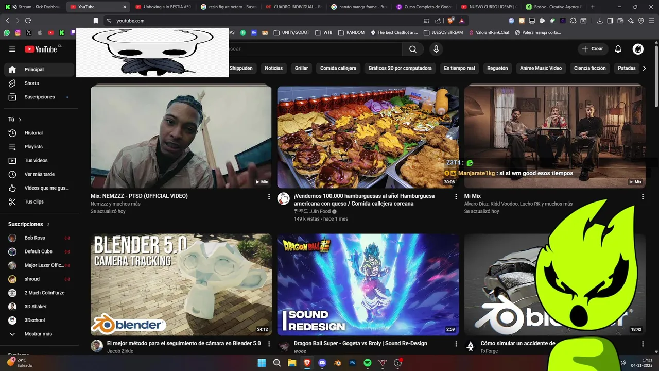Viewport: 659px width, 371px height.
Task: Submit search with the magnifier button
Action: (x=413, y=49)
